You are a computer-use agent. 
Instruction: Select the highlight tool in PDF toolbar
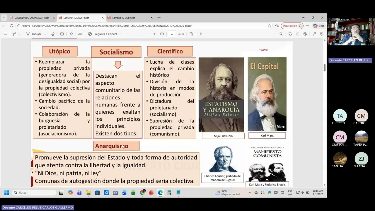pos(14,34)
